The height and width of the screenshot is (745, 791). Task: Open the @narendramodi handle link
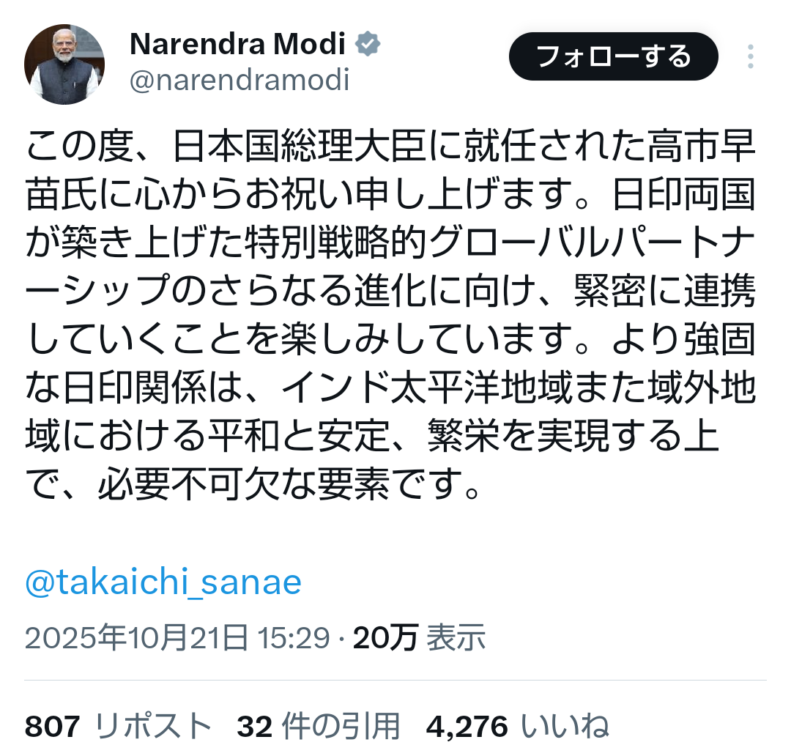coord(239,81)
